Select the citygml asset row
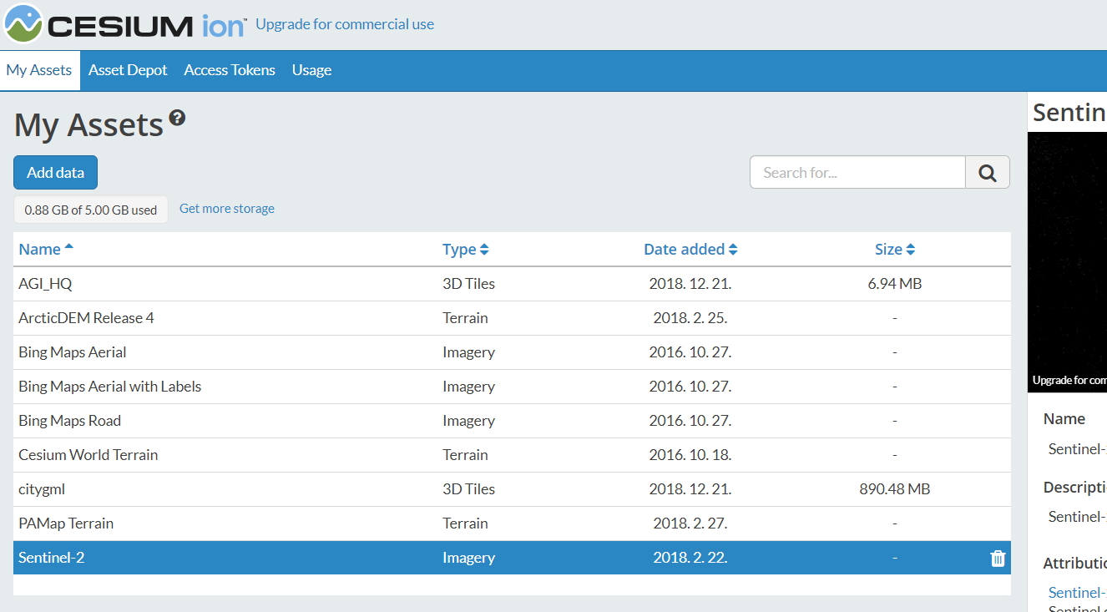 [x=512, y=489]
